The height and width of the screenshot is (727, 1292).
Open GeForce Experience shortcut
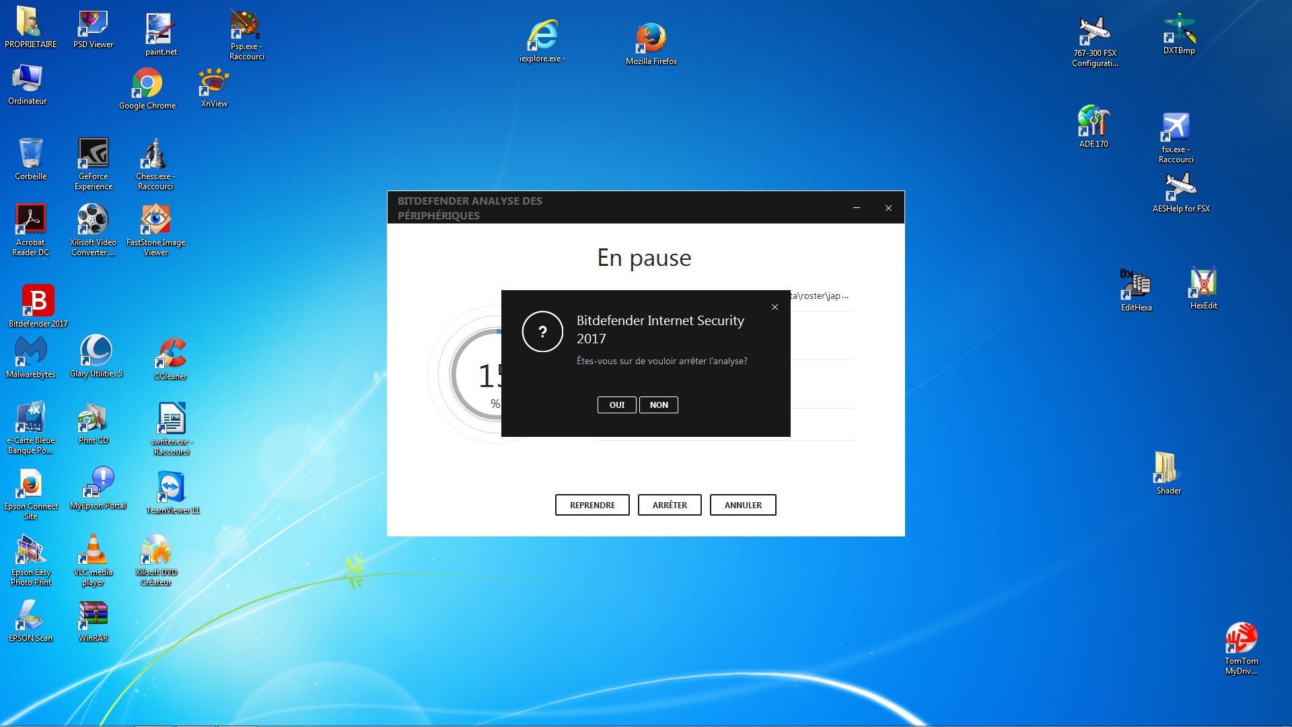pos(94,164)
